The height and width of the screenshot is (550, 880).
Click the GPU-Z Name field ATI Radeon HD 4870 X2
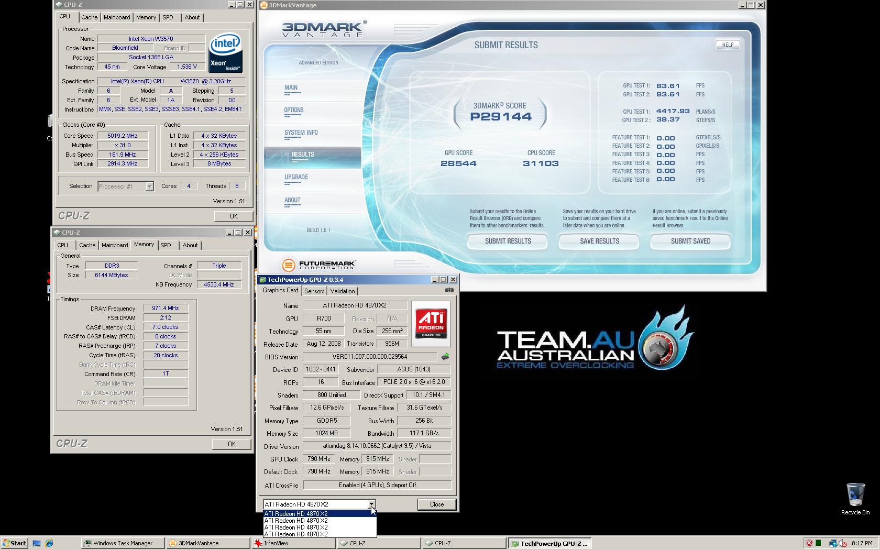[x=355, y=305]
